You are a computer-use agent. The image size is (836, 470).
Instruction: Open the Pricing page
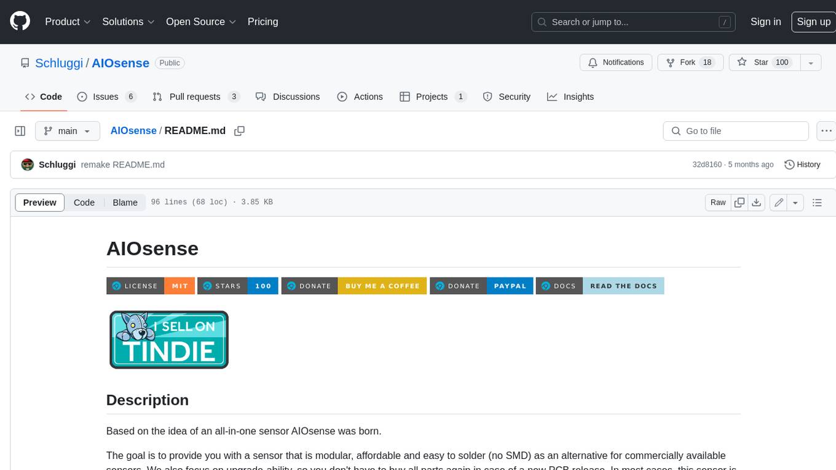(x=262, y=22)
